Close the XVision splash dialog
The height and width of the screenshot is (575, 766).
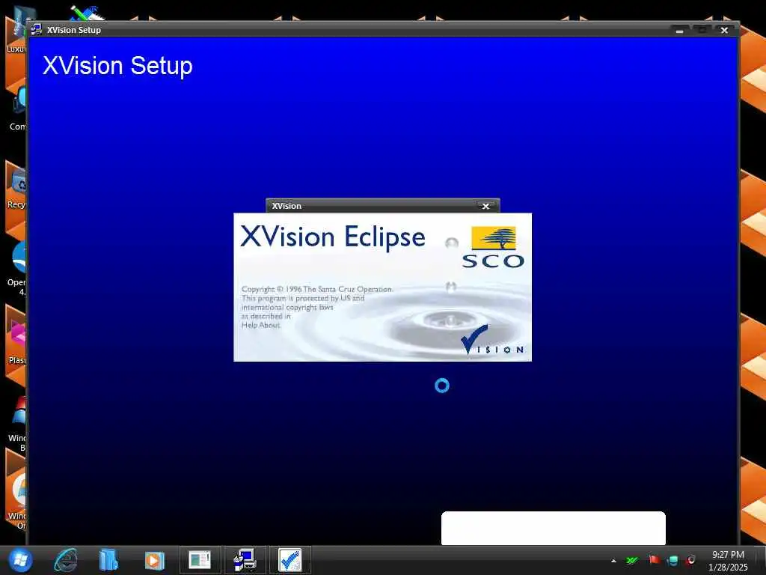click(x=485, y=206)
